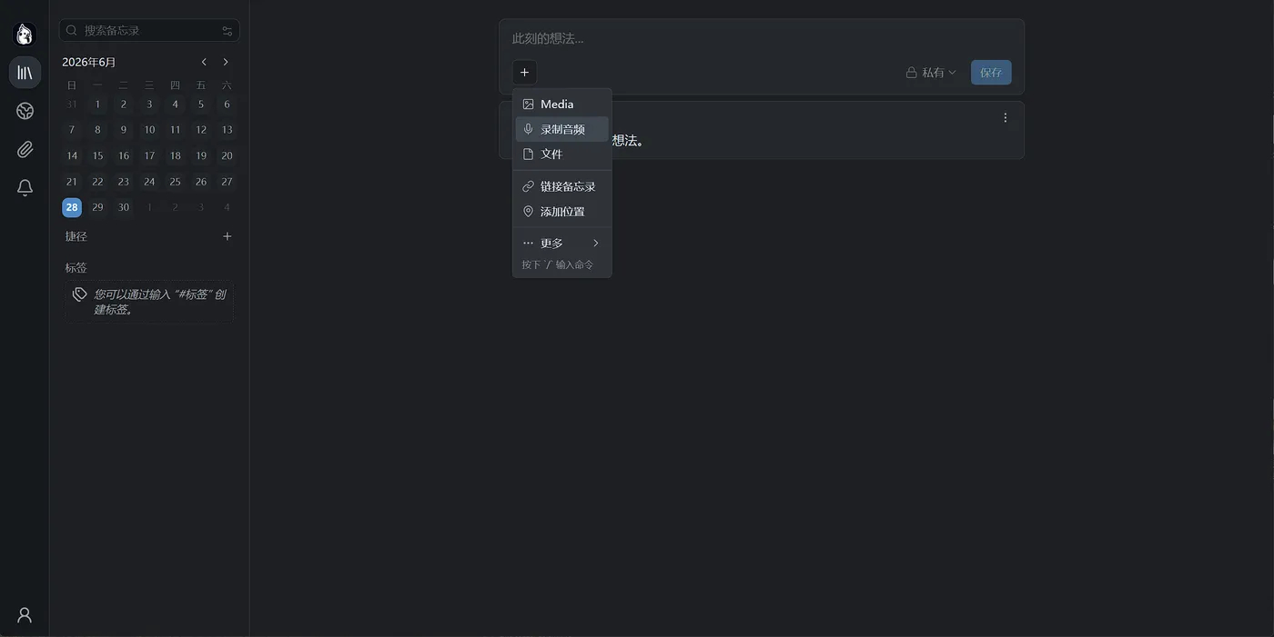Screen dimensions: 1274x637
Task: Click the 按下 '/' 输入命令 hint text
Action: click(x=557, y=264)
